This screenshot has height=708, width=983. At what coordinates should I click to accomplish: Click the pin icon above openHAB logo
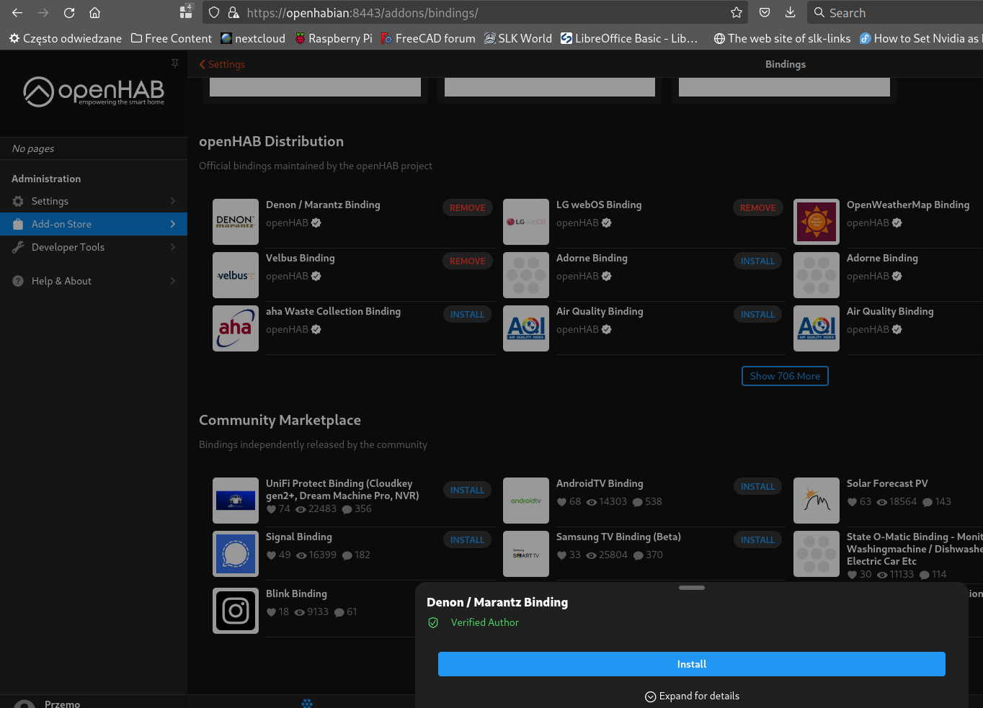click(x=174, y=63)
